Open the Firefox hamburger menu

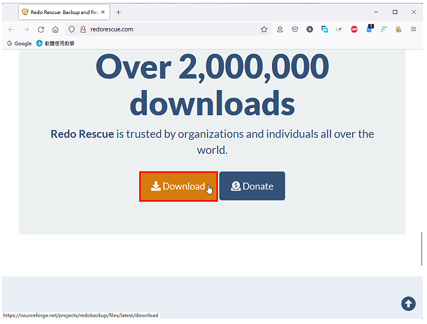coord(414,29)
